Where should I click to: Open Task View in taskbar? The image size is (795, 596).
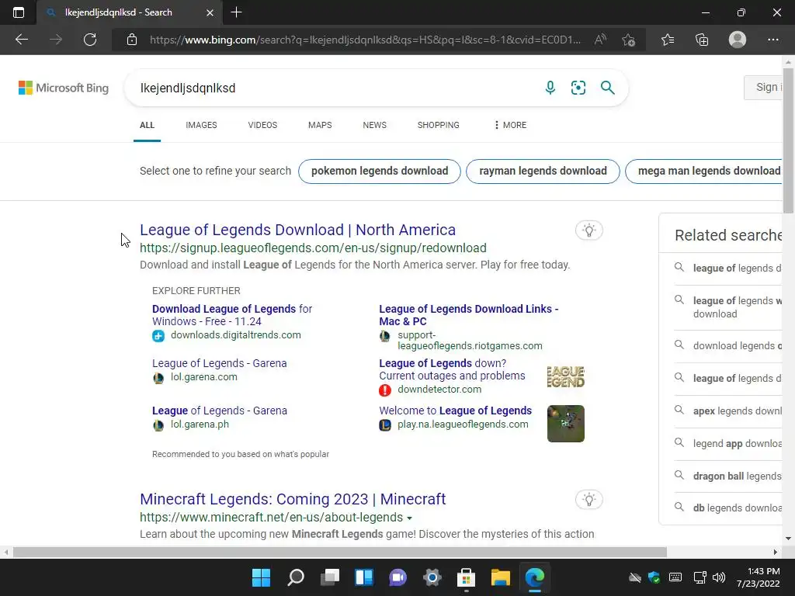[329, 577]
